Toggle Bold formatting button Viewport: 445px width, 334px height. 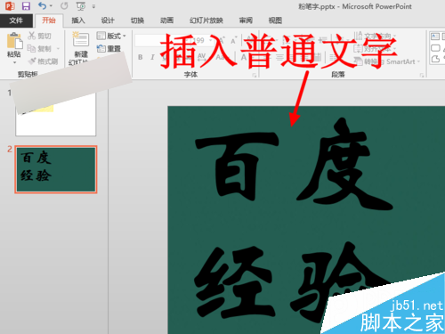pos(141,57)
